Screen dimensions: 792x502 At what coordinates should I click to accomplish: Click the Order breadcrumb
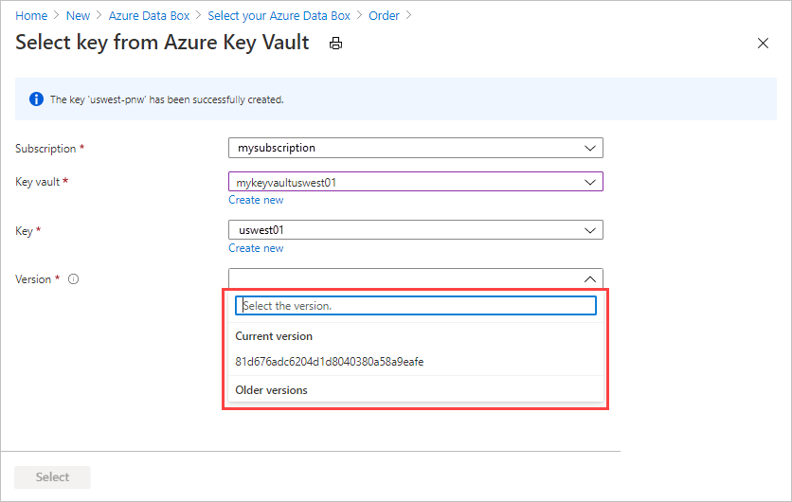pos(384,16)
